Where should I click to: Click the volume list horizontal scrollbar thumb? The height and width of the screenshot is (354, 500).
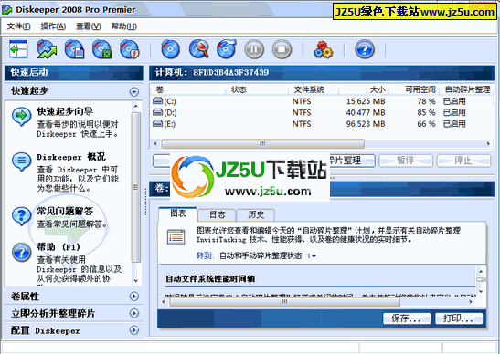(262, 144)
